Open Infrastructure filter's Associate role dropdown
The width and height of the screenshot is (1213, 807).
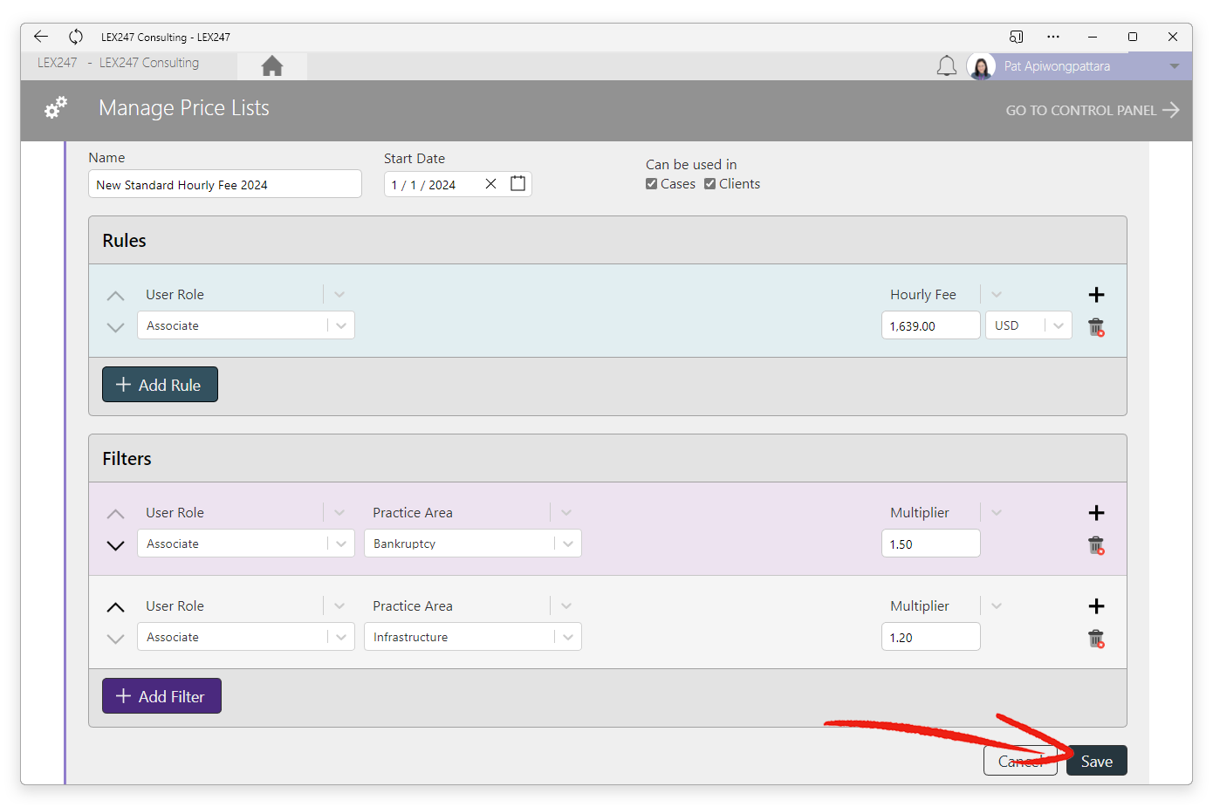[x=341, y=637]
